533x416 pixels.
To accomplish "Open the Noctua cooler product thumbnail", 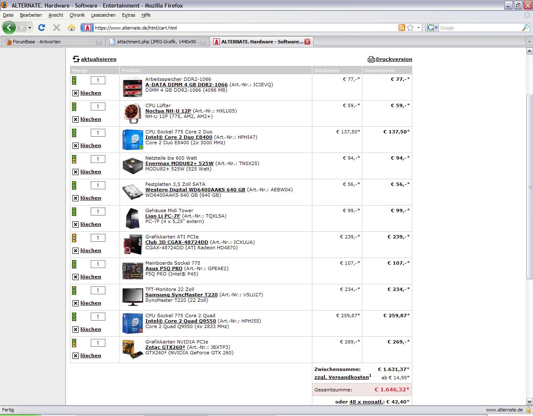I will pos(132,113).
